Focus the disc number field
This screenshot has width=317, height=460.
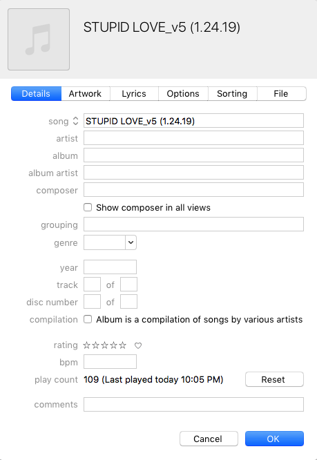(92, 302)
